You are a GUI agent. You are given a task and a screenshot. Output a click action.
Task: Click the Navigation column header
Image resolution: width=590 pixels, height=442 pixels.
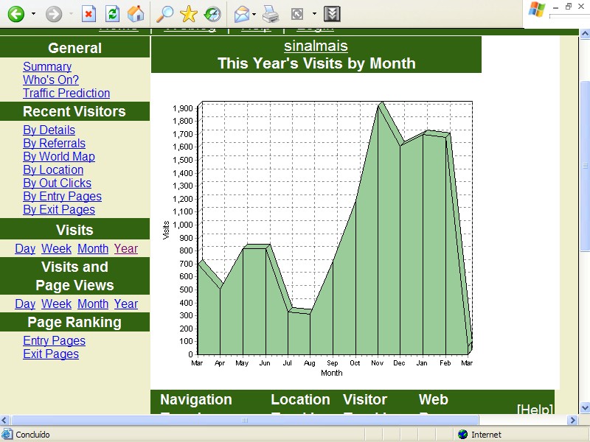point(196,399)
